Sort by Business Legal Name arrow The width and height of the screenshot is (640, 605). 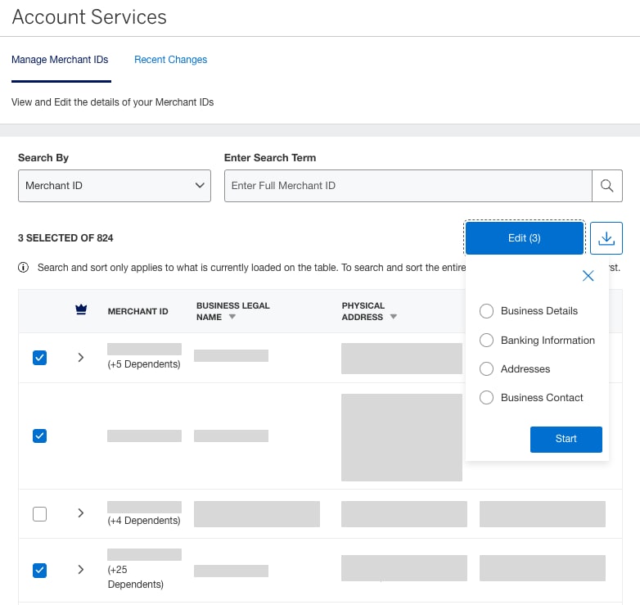tap(232, 317)
